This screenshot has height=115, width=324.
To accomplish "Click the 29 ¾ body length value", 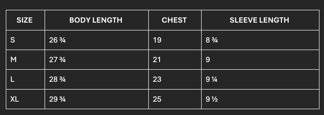I will (57, 99).
